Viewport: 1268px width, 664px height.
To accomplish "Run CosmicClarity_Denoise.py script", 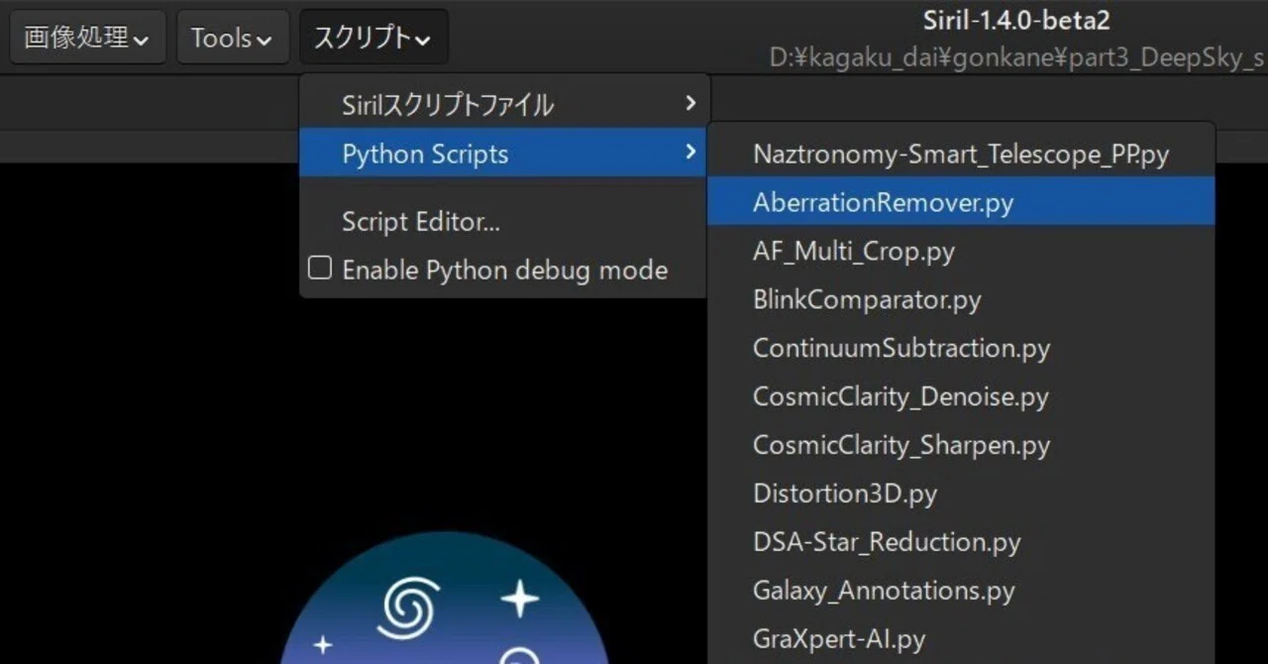I will point(961,396).
